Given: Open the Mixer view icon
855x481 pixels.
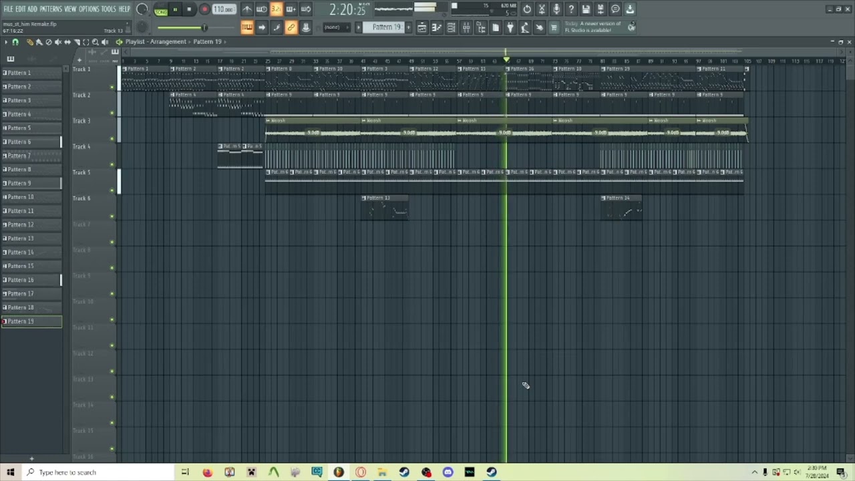Looking at the screenshot, I should tap(466, 27).
